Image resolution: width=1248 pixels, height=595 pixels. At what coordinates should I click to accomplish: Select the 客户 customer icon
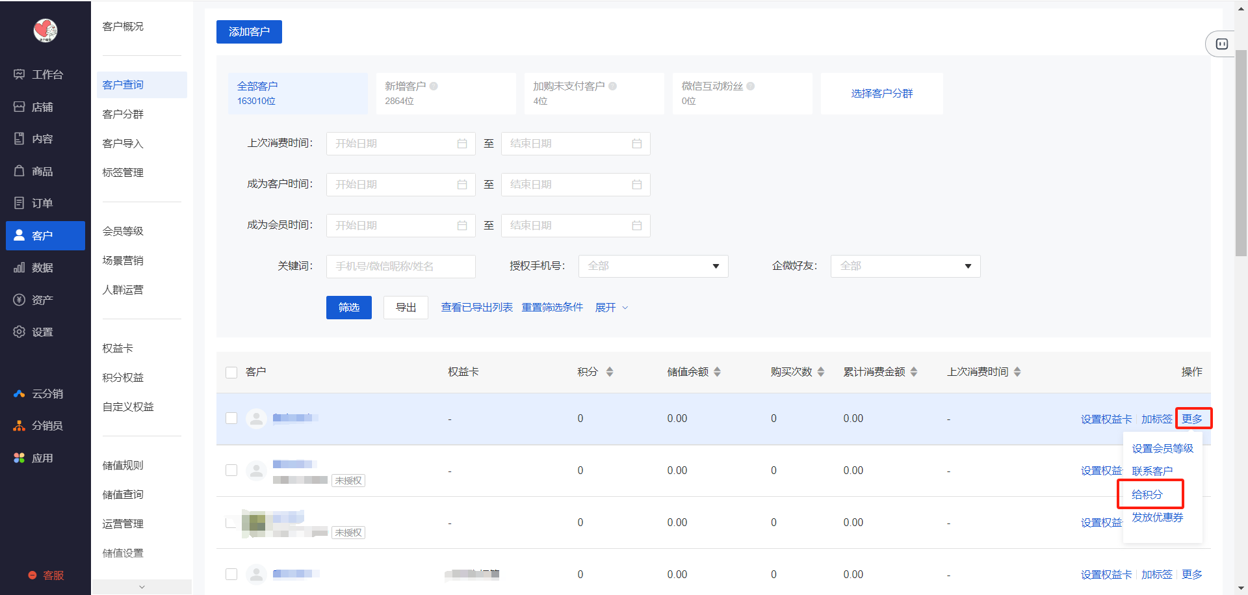[19, 235]
